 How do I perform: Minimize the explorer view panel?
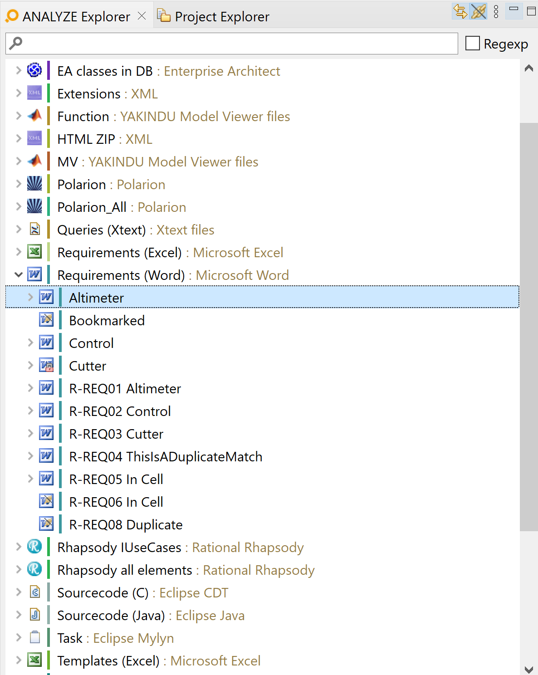pyautogui.click(x=514, y=10)
